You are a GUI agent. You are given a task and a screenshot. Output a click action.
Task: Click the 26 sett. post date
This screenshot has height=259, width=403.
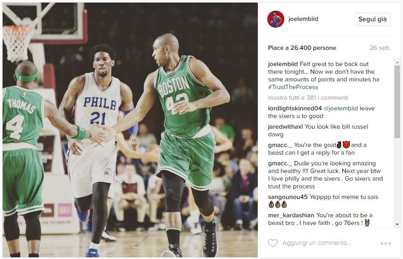380,48
